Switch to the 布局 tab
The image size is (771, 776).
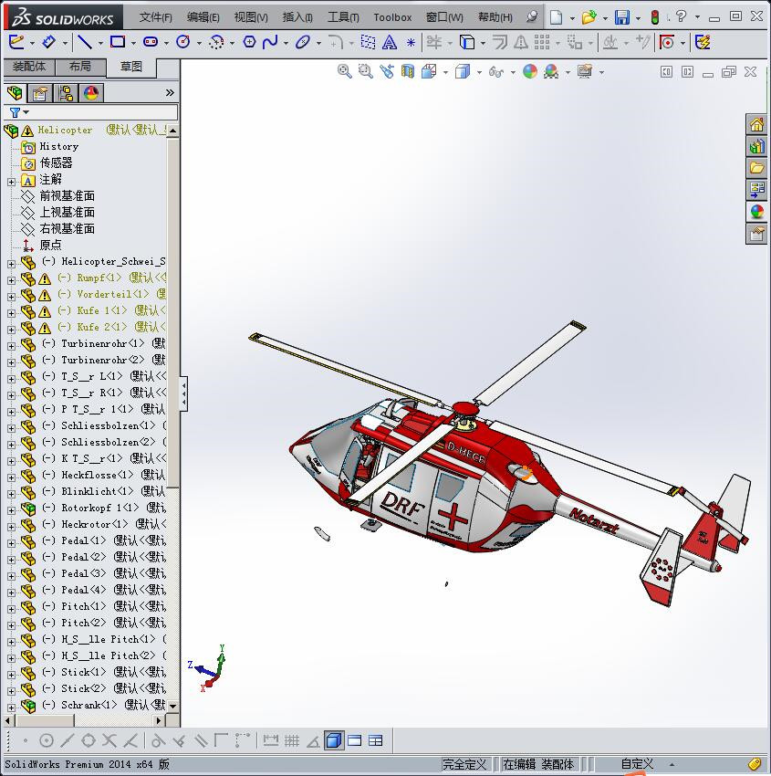pyautogui.click(x=80, y=67)
